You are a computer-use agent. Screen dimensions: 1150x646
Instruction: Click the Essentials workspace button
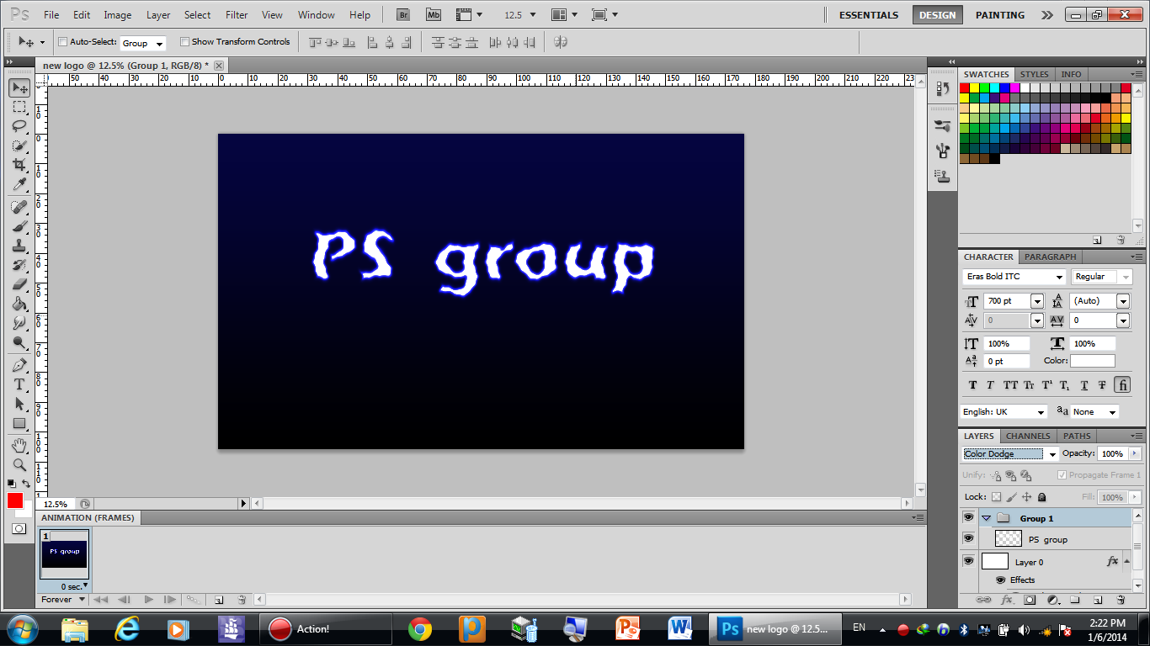pos(868,15)
